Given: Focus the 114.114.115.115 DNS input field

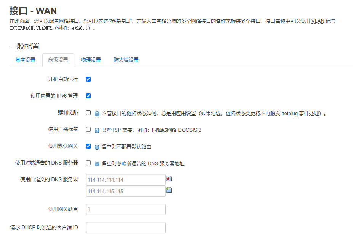Looking at the screenshot, I should click(125, 191).
